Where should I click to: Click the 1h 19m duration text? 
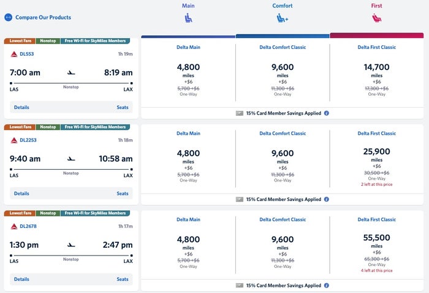125,54
